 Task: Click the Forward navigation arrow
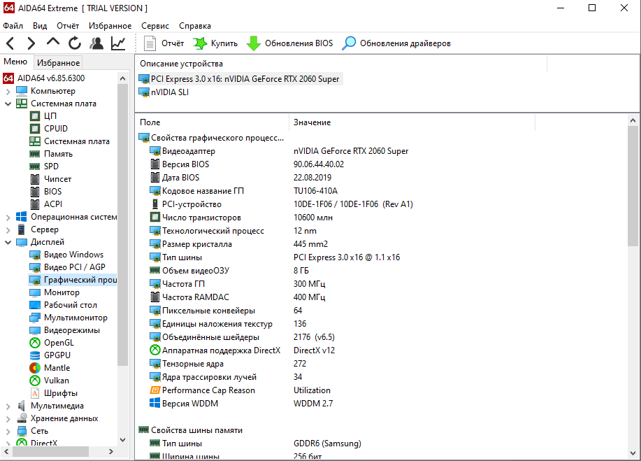(x=31, y=43)
